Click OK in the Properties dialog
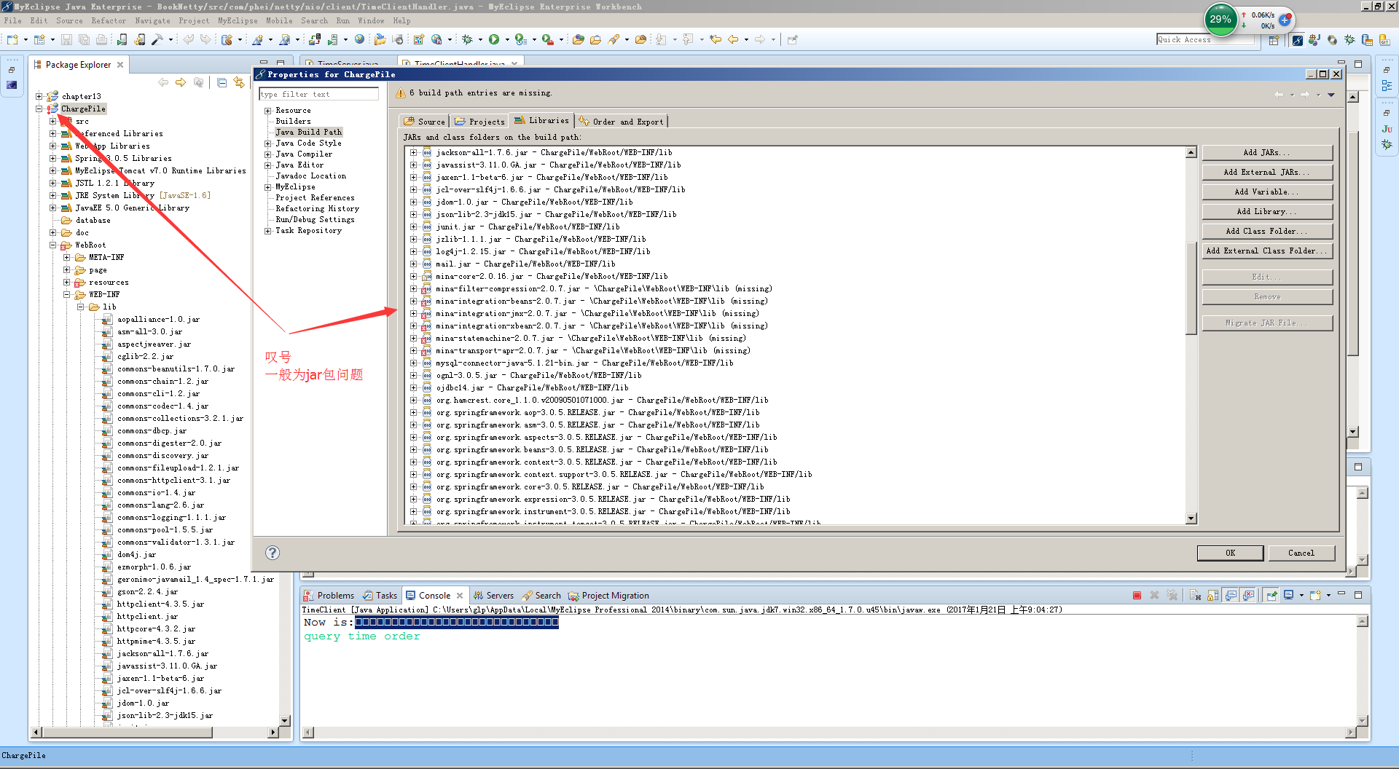Screen dimensions: 1399x769 (1230, 553)
